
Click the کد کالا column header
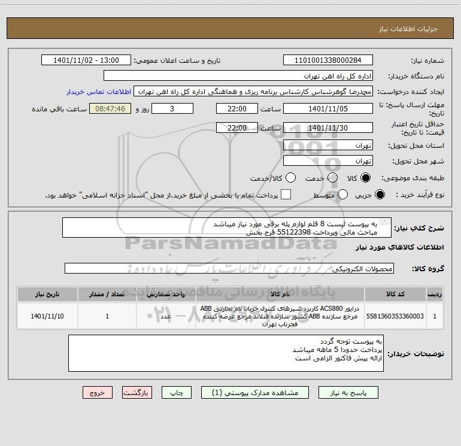click(395, 294)
